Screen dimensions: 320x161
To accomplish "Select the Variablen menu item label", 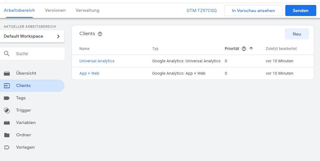I will click(x=26, y=123).
